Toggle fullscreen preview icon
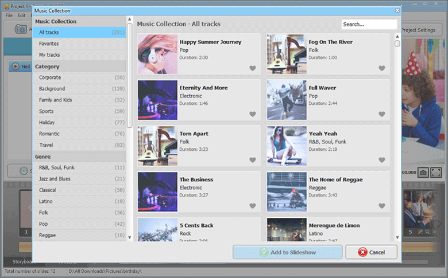Image resolution: width=448 pixels, height=278 pixels. pos(436,173)
